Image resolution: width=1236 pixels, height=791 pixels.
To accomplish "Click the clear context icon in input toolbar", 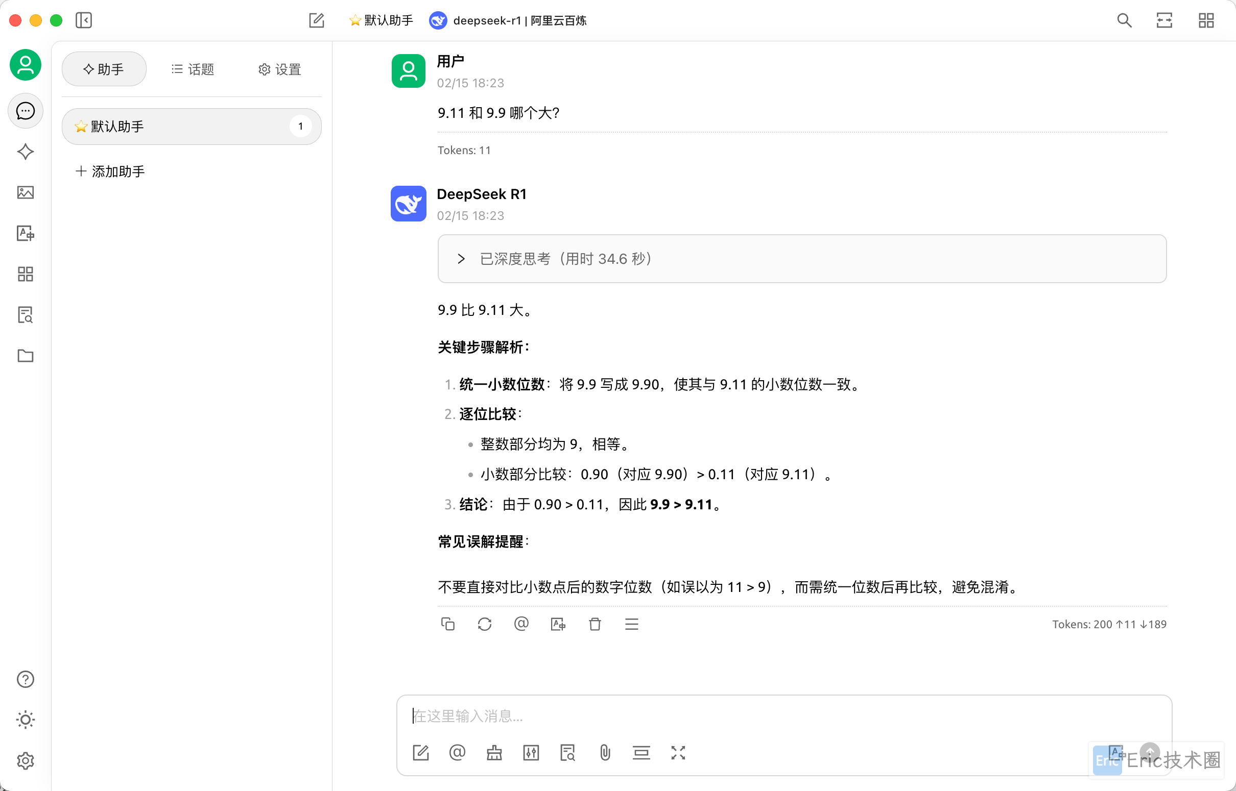I will point(641,753).
